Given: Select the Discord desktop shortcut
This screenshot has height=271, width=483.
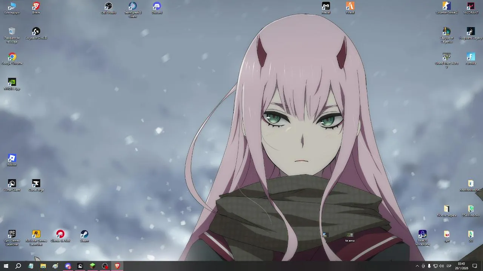Looking at the screenshot, I should click(x=157, y=8).
